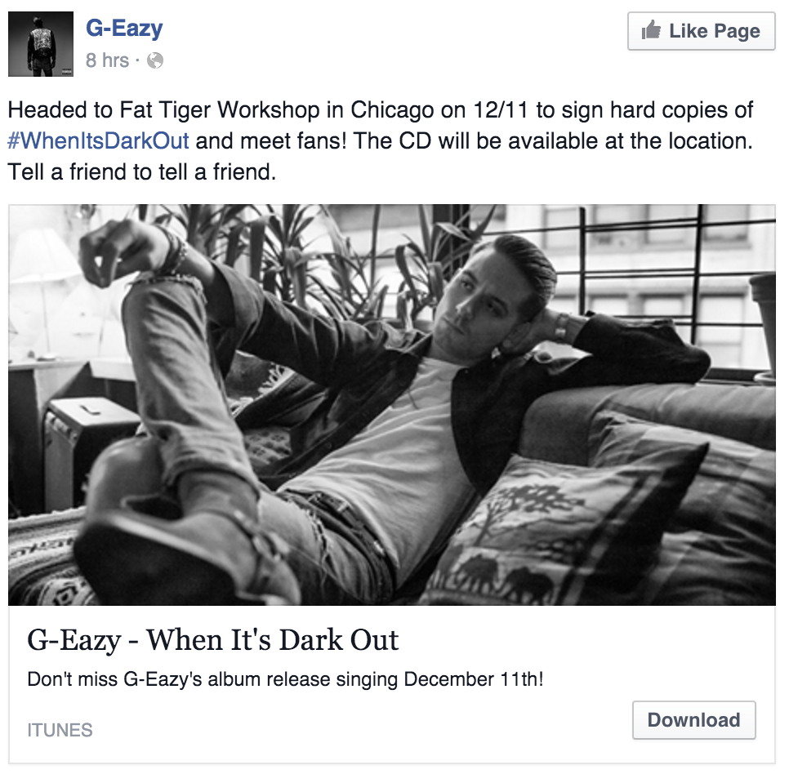Screen dimensions: 789x774
Task: Click the album release signing description text
Action: point(285,679)
